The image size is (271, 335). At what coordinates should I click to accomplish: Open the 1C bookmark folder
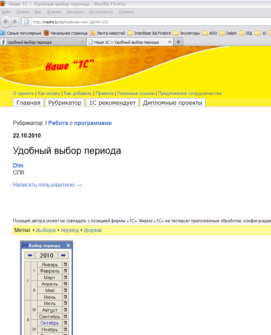[261, 33]
